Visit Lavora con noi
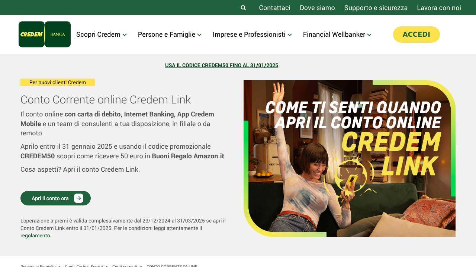 (x=439, y=8)
